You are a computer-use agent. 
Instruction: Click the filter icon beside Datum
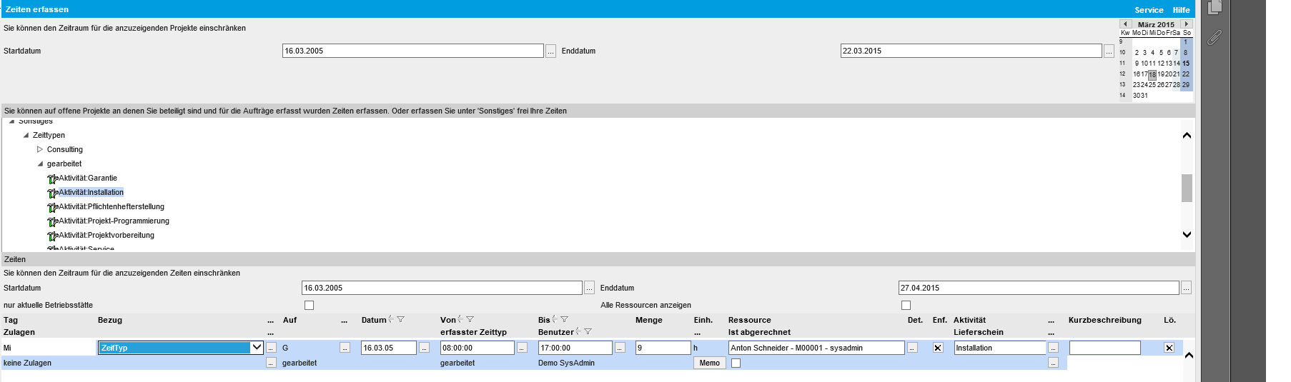pyautogui.click(x=400, y=320)
